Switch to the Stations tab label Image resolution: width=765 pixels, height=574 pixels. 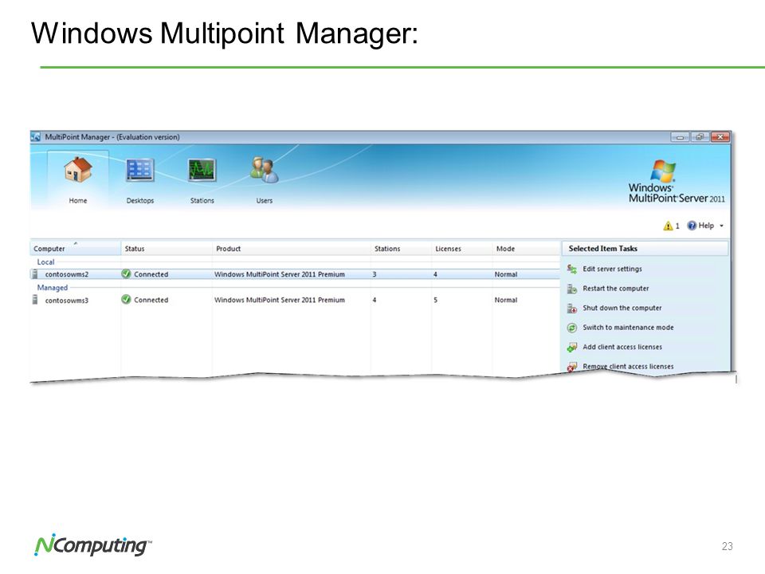pos(202,201)
